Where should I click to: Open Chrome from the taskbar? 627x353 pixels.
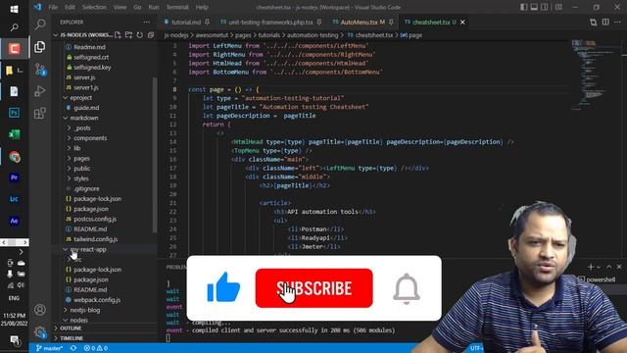(x=15, y=157)
